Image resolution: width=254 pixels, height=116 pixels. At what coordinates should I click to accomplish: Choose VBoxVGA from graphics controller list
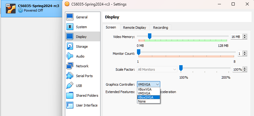pos(149,89)
